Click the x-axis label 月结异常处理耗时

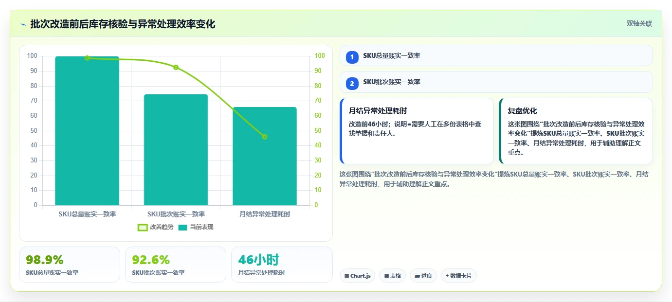tap(265, 214)
